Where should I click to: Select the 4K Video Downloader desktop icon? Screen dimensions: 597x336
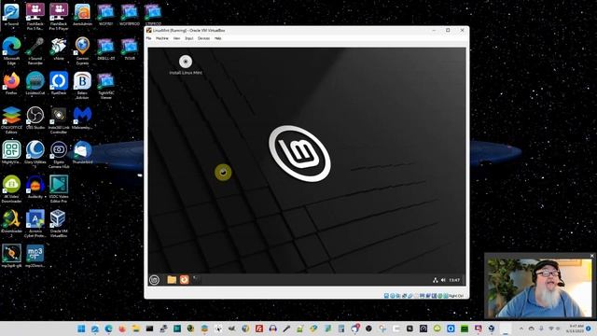point(11,189)
